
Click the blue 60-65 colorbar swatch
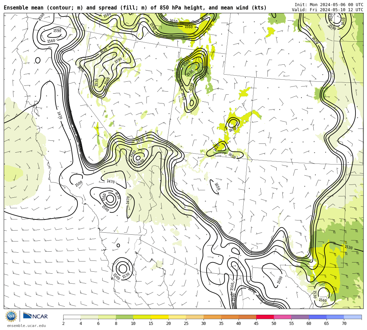click(318, 317)
